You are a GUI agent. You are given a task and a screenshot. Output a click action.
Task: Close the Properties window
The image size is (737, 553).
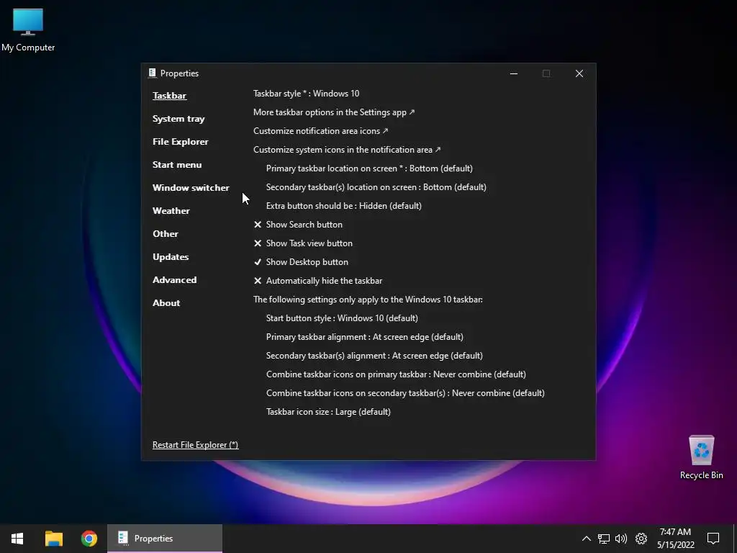tap(579, 73)
